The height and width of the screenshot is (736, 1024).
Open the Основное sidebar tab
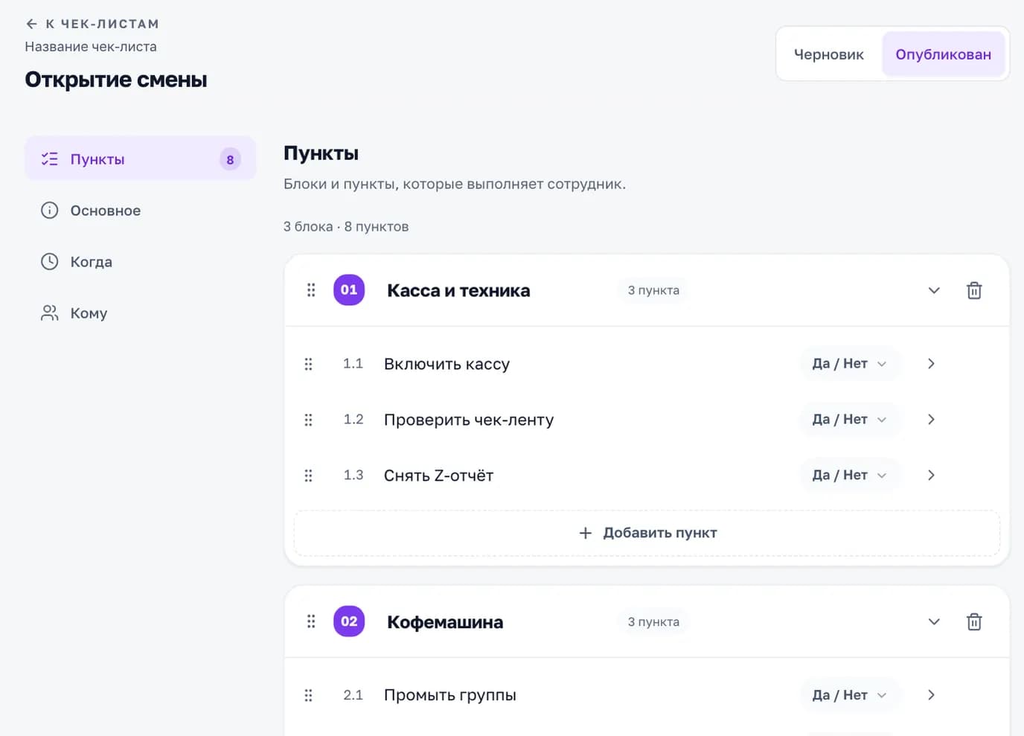point(141,211)
